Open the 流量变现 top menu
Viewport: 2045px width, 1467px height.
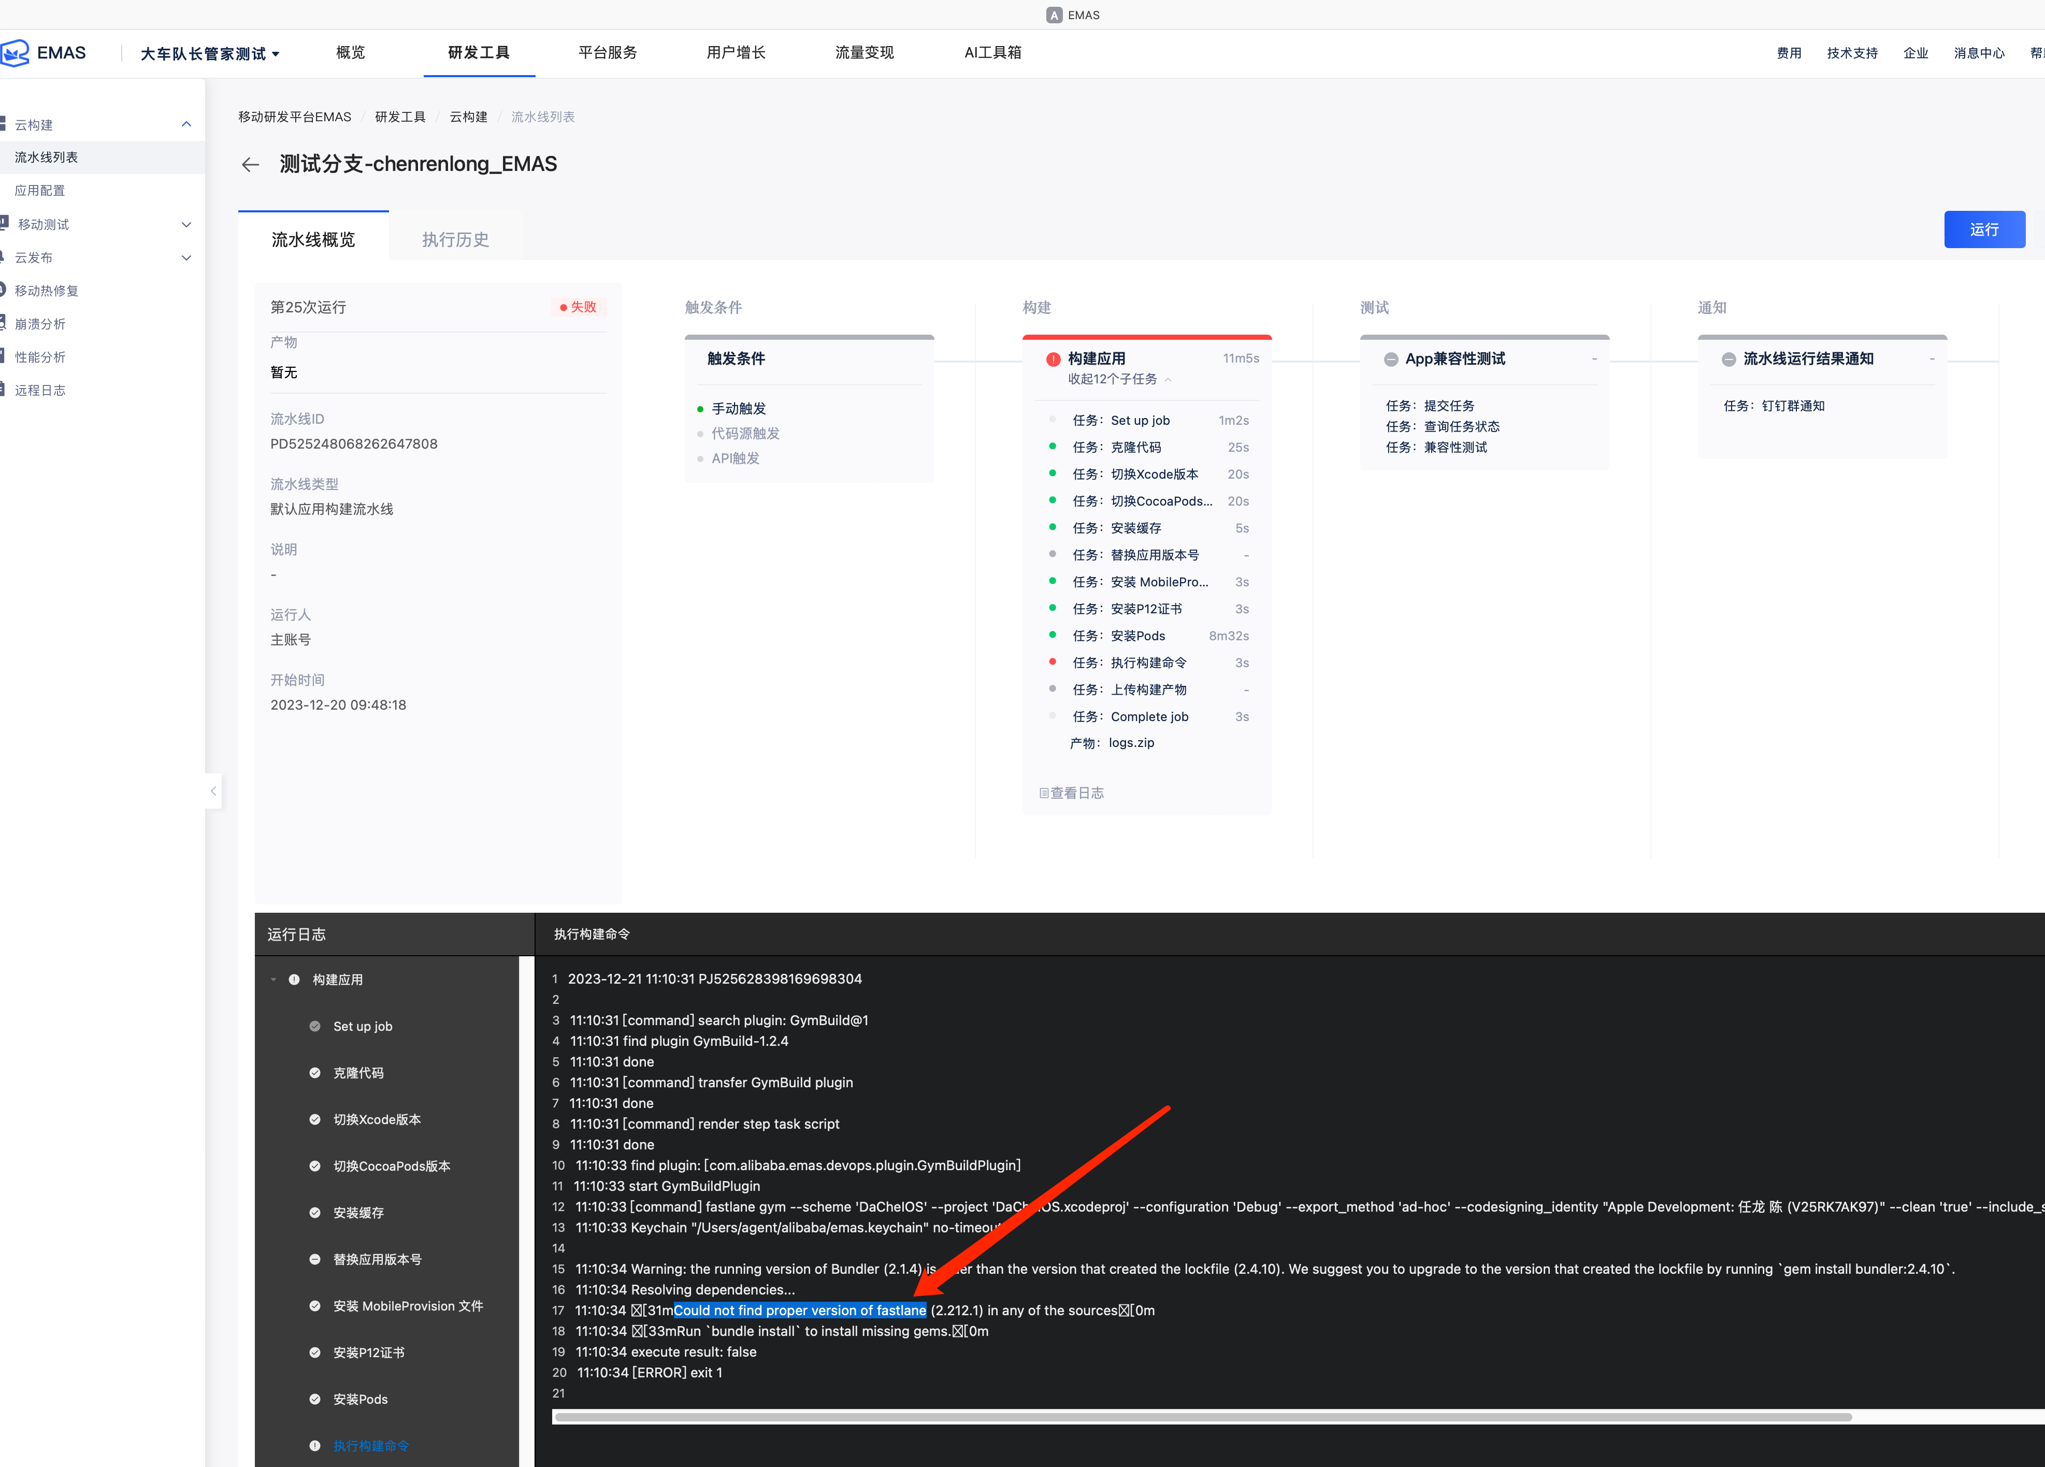point(864,52)
